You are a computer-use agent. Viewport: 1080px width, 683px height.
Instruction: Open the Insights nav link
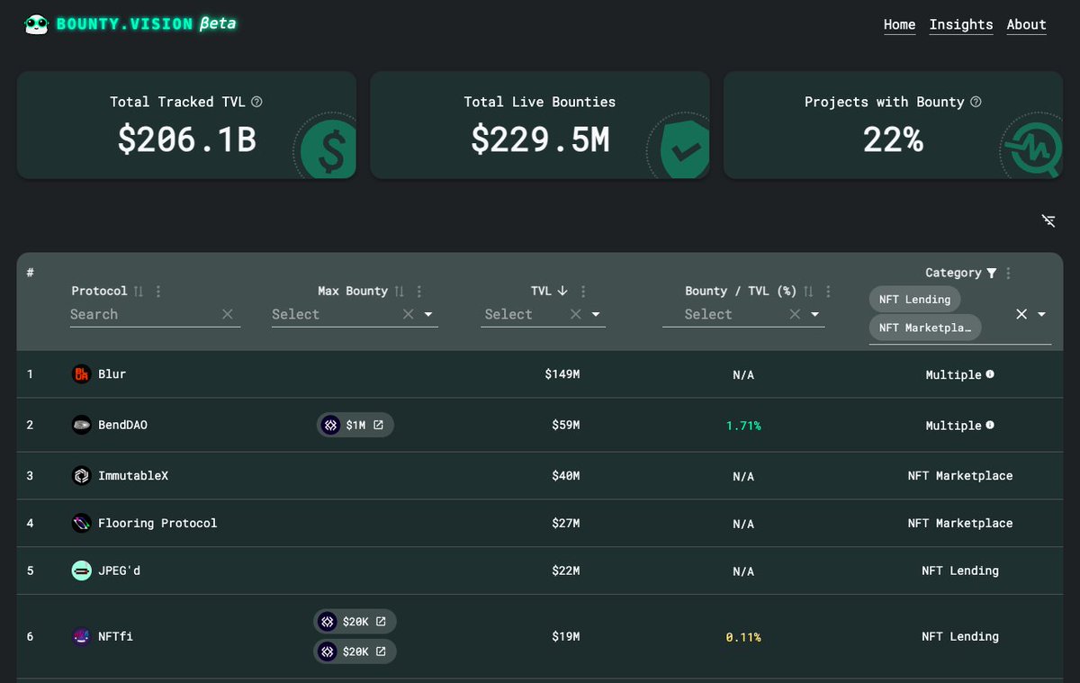tap(961, 24)
